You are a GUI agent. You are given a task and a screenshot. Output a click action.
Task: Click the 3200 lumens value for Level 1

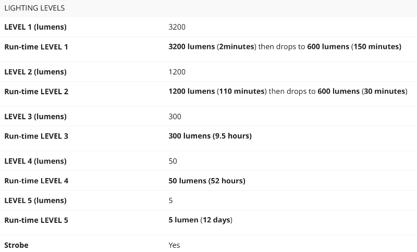(x=177, y=27)
